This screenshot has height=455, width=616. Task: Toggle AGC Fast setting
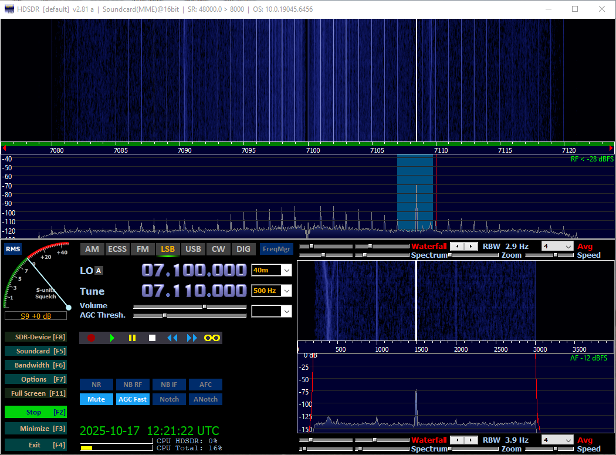133,399
